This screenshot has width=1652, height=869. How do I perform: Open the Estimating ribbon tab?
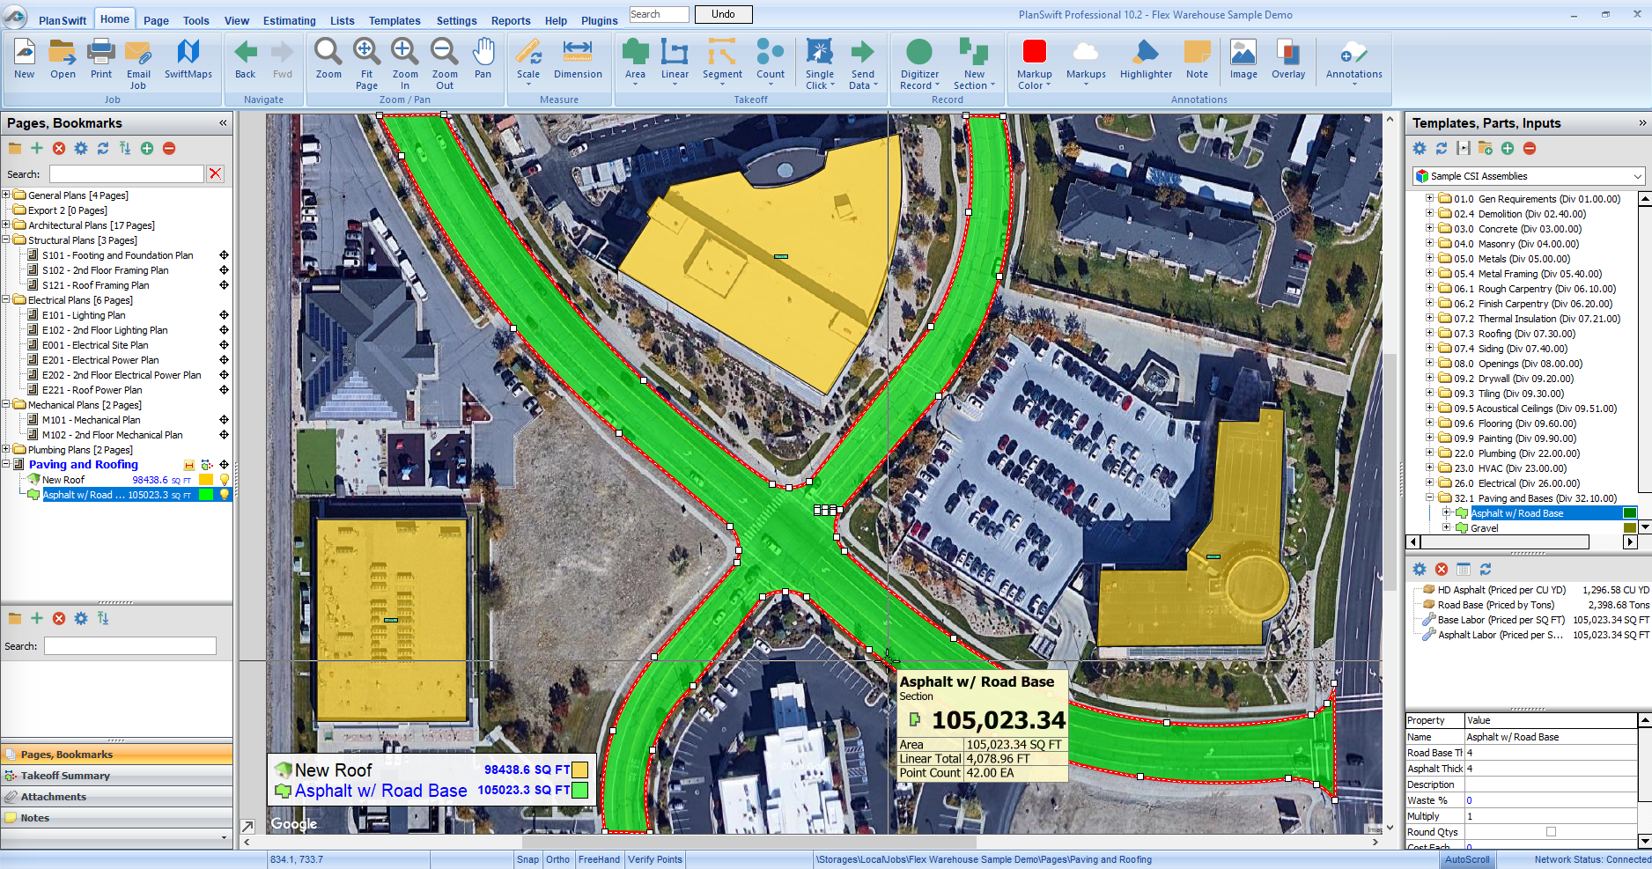(289, 21)
